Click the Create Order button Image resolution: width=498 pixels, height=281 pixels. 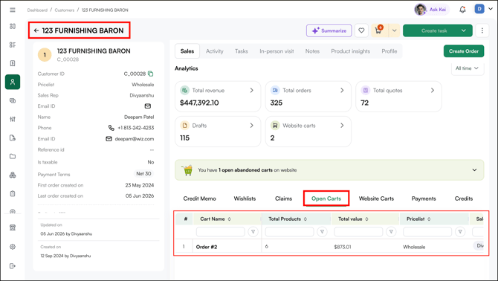coord(464,51)
